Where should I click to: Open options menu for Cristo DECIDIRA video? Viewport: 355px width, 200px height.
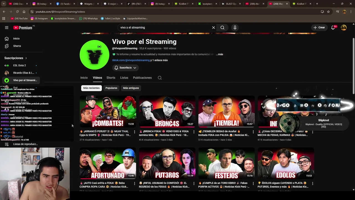tap(313, 132)
